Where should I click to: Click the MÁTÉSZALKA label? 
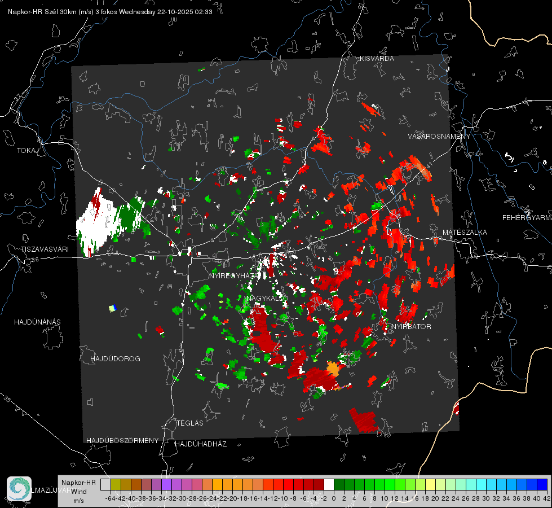coord(465,233)
